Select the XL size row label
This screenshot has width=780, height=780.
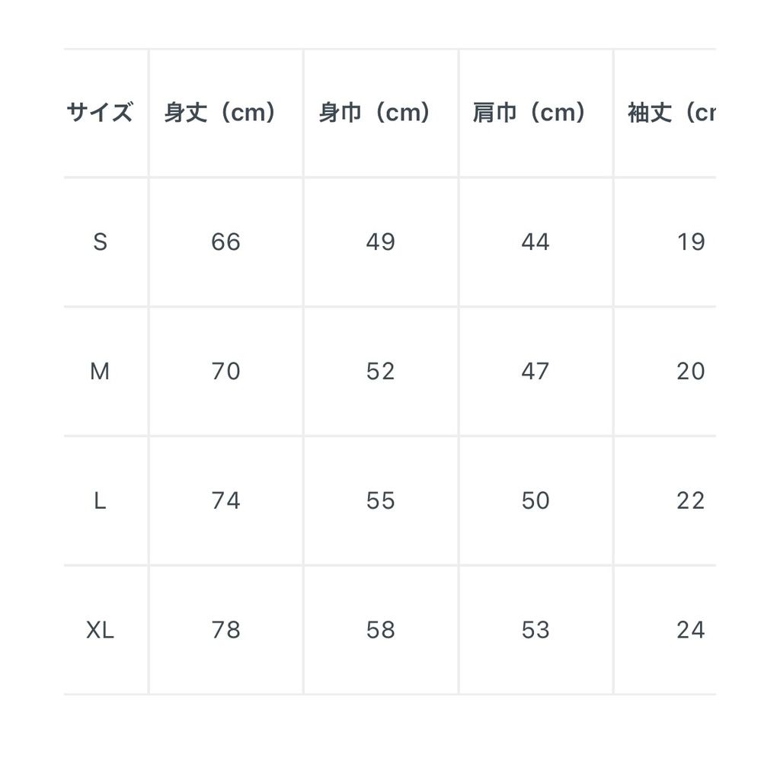pos(100,631)
